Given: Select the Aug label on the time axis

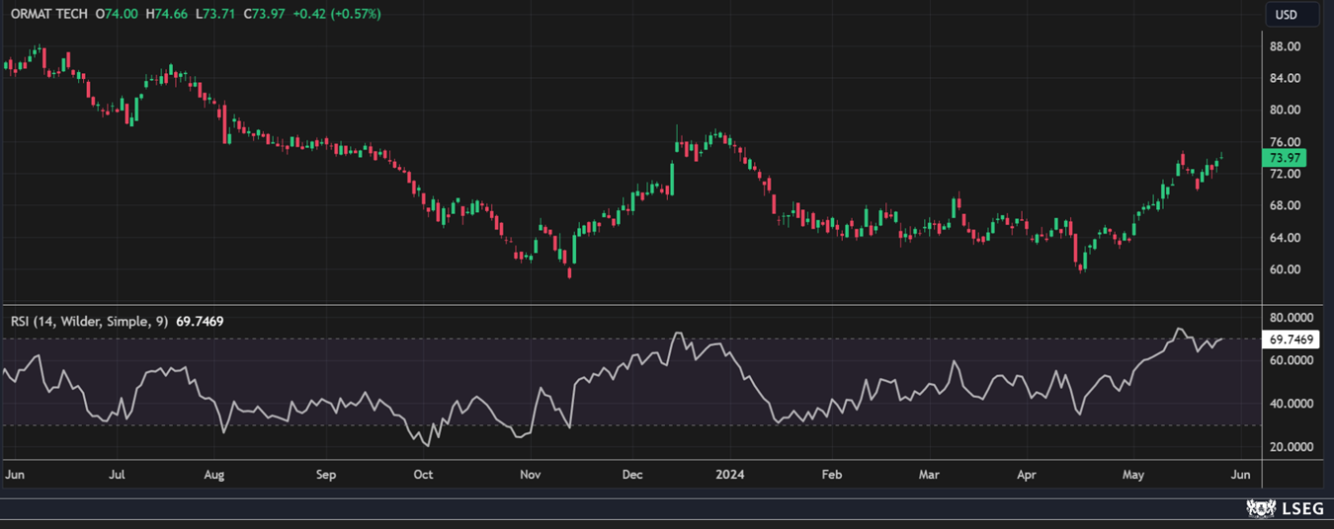Looking at the screenshot, I should pyautogui.click(x=213, y=475).
